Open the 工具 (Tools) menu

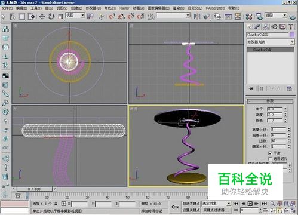(36, 8)
